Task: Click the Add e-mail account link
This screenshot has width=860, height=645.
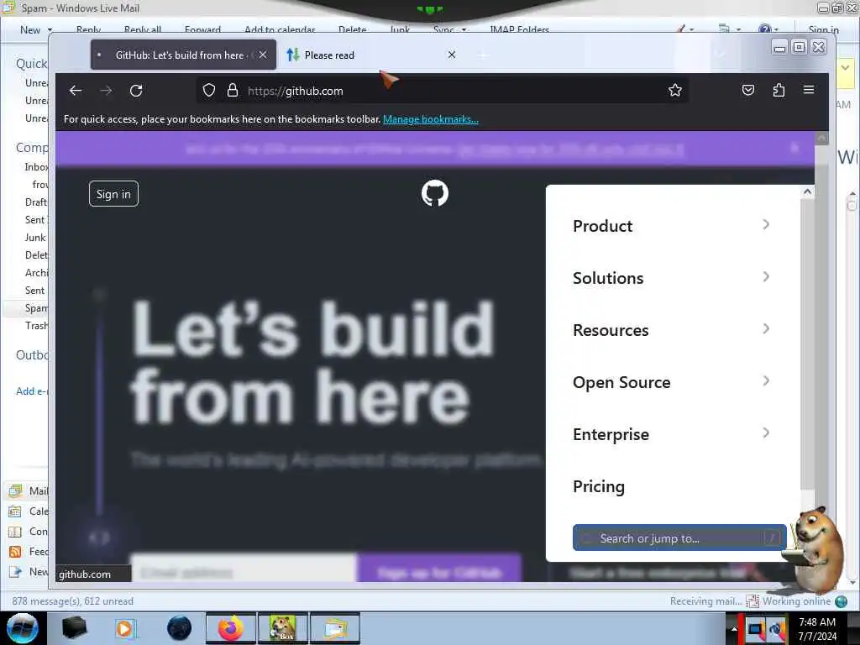Action: (x=32, y=391)
